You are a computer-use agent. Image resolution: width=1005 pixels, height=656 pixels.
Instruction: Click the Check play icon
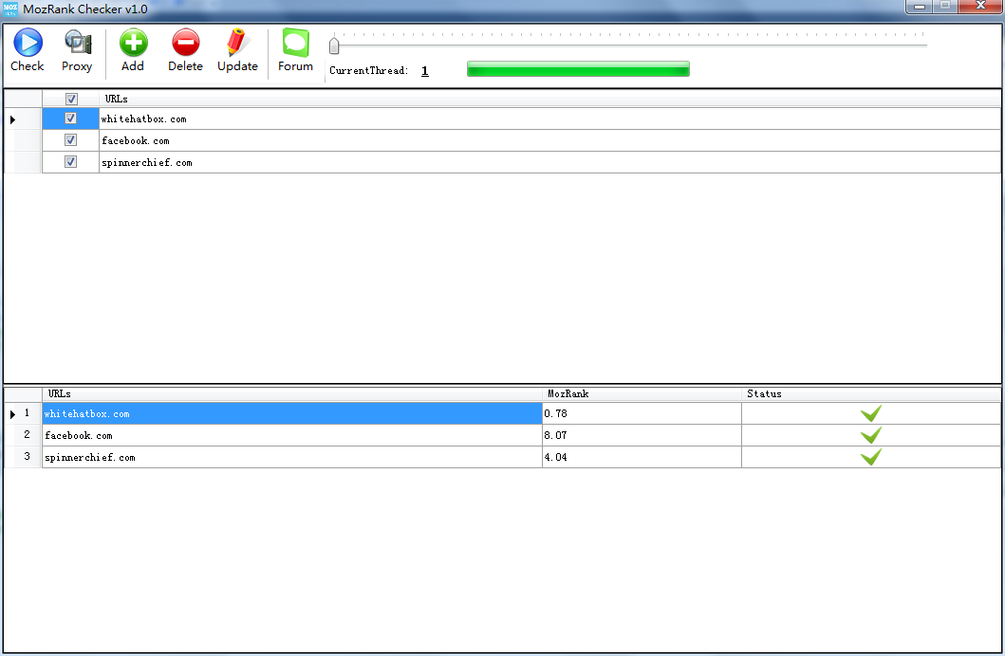(28, 44)
